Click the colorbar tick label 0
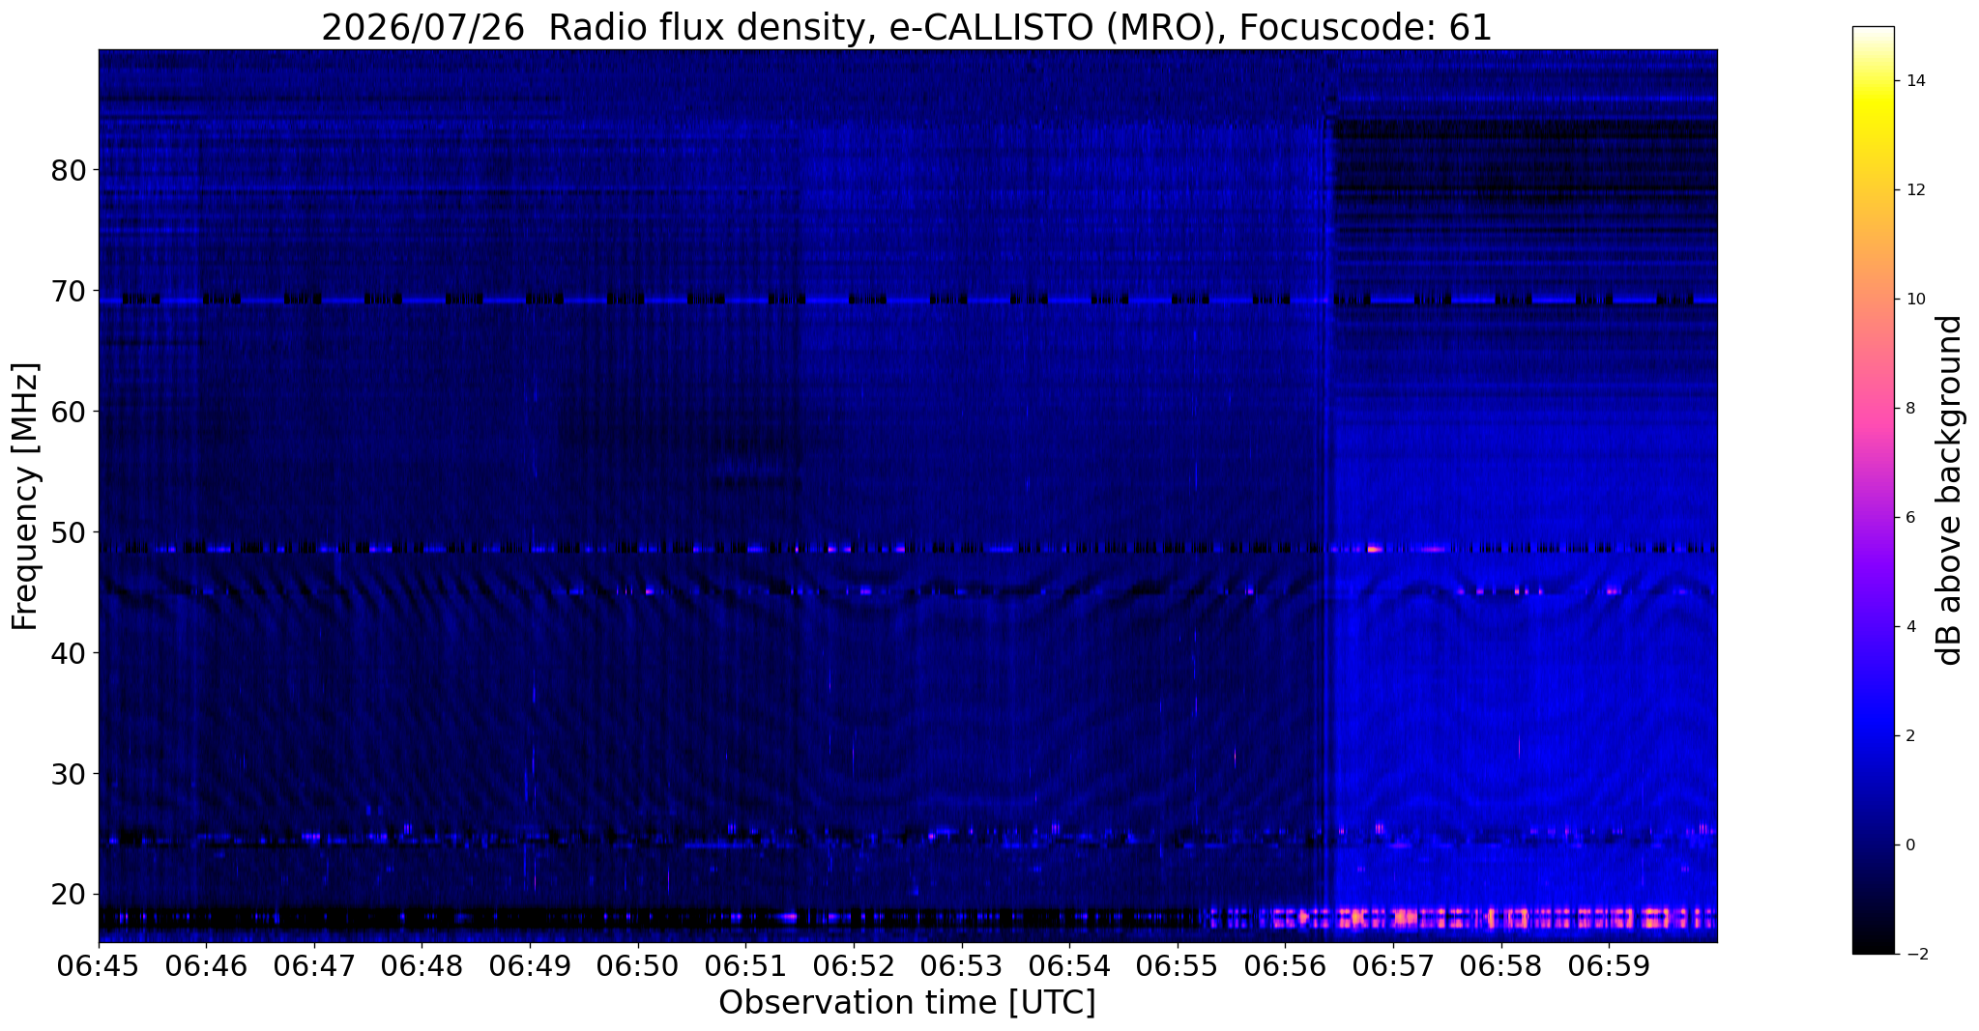This screenshot has width=1979, height=1031. click(x=1909, y=845)
